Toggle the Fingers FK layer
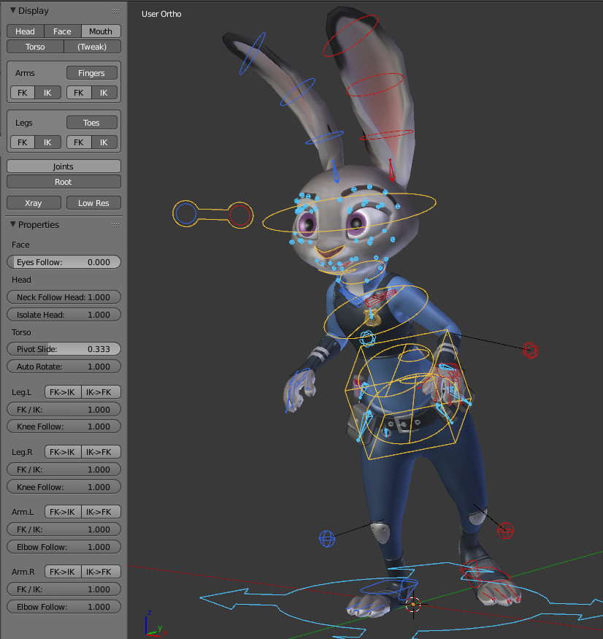The height and width of the screenshot is (639, 603). (79, 93)
